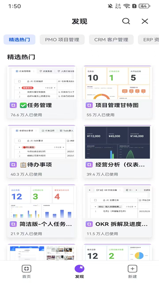The image size is (159, 283).
Task: Click the purple base icon beside 任务管理
Action: click(13, 105)
